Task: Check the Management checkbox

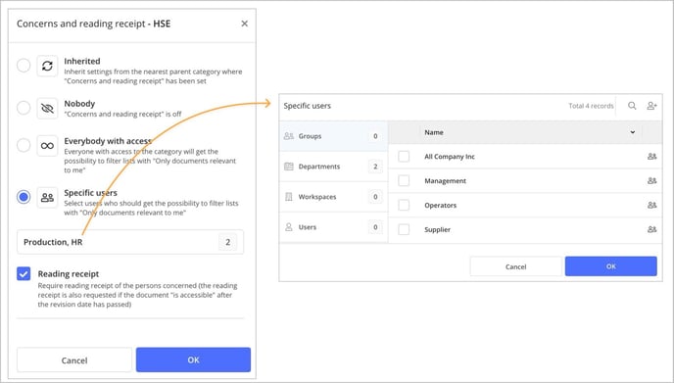Action: [x=404, y=181]
